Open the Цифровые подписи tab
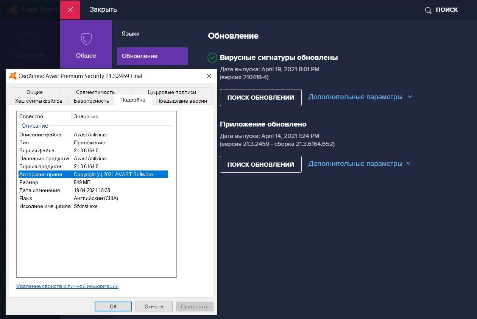Image resolution: width=477 pixels, height=319 pixels. pyautogui.click(x=172, y=92)
